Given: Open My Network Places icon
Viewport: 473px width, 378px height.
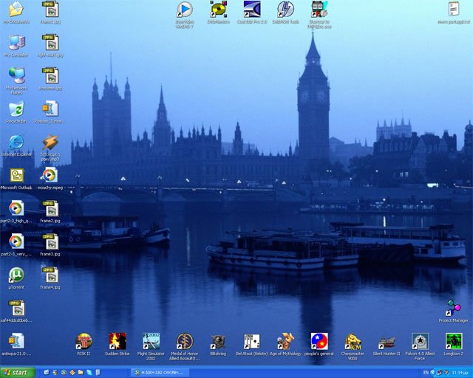Looking at the screenshot, I should (16, 75).
